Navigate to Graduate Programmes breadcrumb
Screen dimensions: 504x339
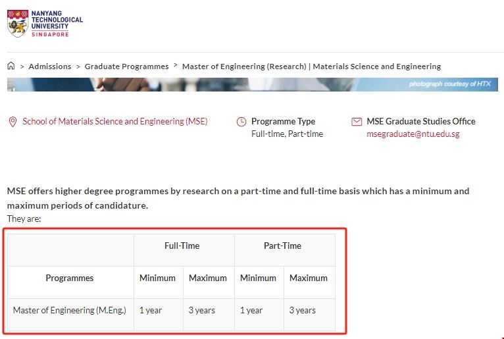coord(126,66)
